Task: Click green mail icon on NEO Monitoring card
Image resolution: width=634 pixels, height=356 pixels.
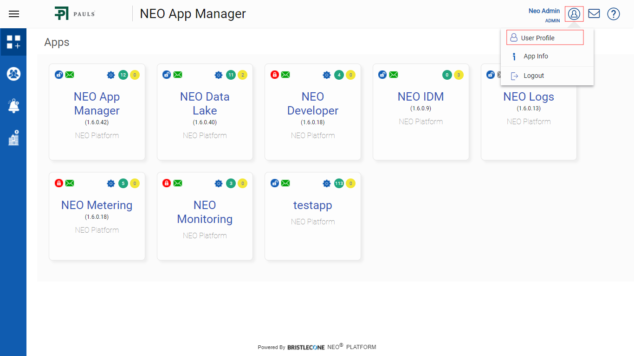Action: pos(178,183)
